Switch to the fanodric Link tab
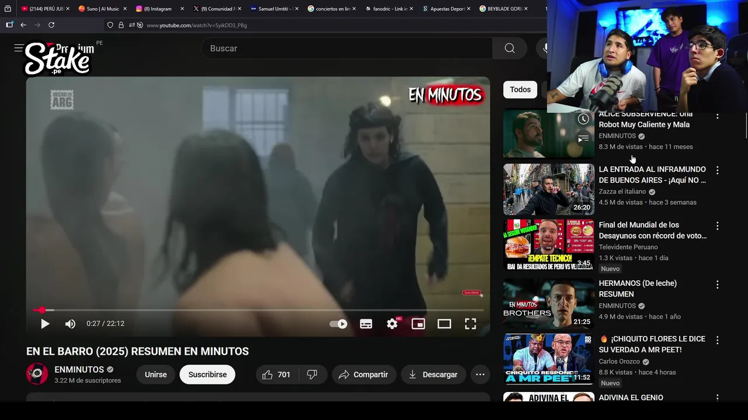Screen dimensions: 748x420 click(x=389, y=9)
